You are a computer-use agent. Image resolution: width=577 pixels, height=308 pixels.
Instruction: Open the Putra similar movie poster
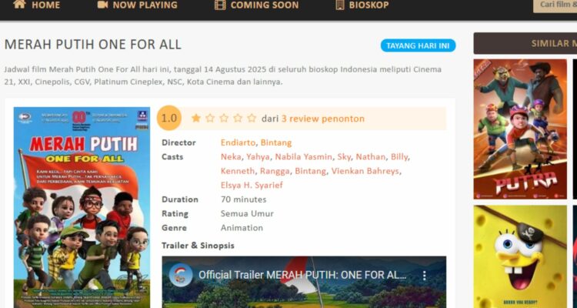coord(520,129)
